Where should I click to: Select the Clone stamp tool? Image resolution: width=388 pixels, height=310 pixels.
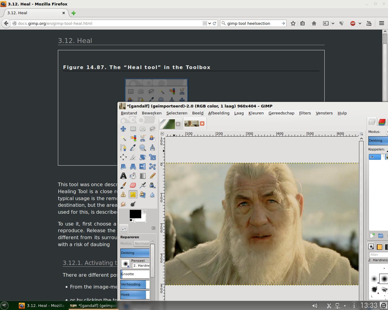pos(123,195)
